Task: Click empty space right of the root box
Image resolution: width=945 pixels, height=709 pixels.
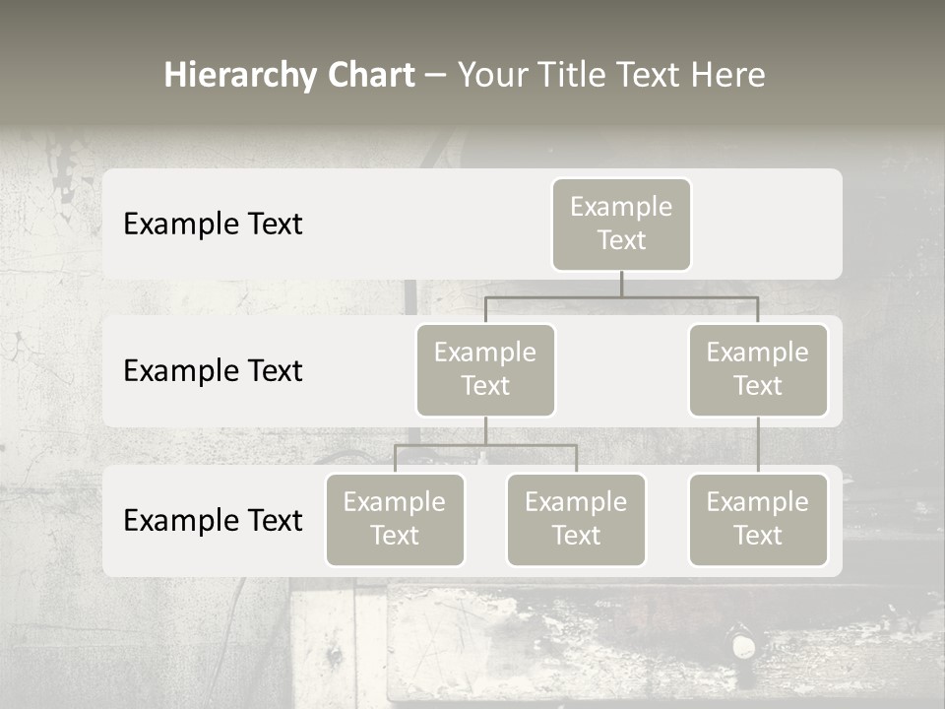Action: [768, 224]
